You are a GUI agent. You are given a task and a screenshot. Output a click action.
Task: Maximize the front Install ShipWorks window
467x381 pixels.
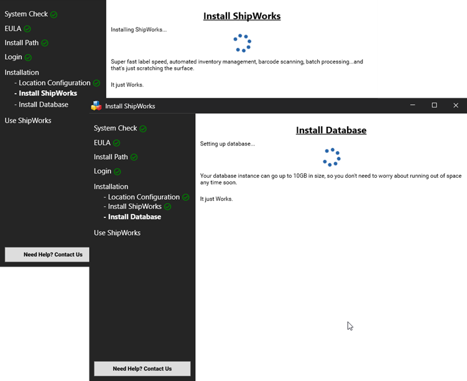point(434,106)
